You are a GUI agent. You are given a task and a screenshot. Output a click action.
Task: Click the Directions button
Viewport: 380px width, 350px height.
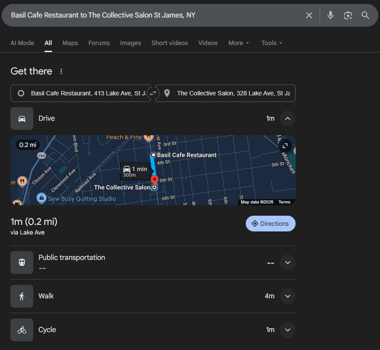click(270, 224)
